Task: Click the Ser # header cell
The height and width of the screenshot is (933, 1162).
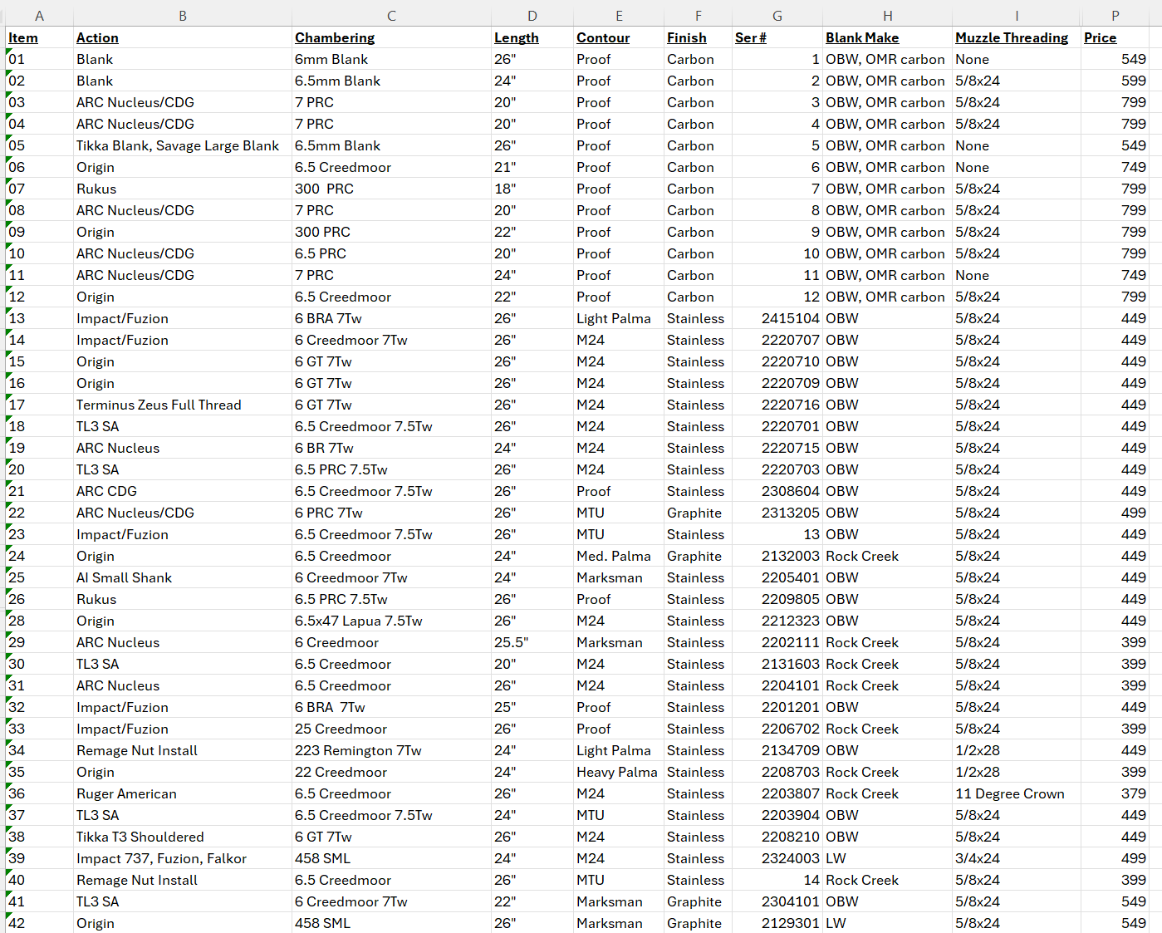Action: pyautogui.click(x=777, y=37)
